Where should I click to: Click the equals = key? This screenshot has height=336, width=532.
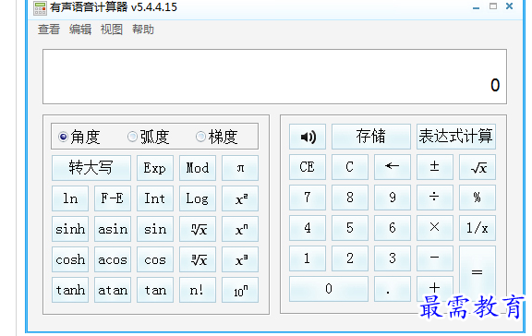pos(478,273)
